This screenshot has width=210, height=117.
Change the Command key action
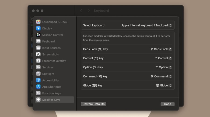click(x=161, y=76)
